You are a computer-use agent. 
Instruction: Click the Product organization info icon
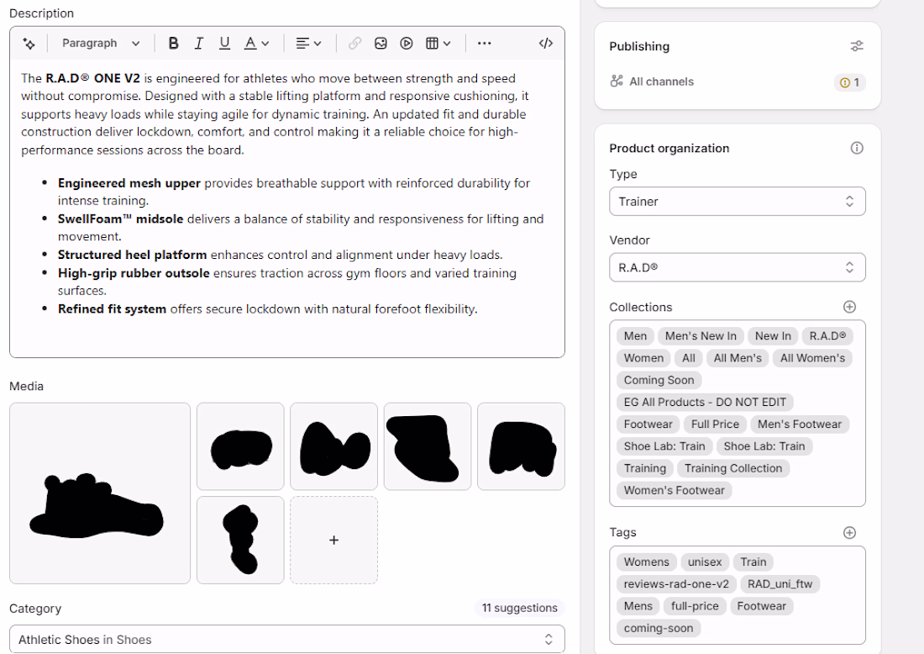coord(857,148)
